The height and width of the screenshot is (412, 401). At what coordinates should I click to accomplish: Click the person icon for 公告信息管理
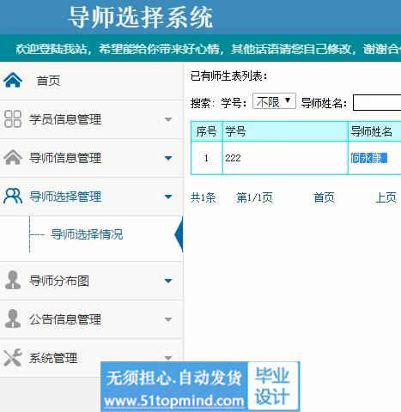pyautogui.click(x=13, y=318)
